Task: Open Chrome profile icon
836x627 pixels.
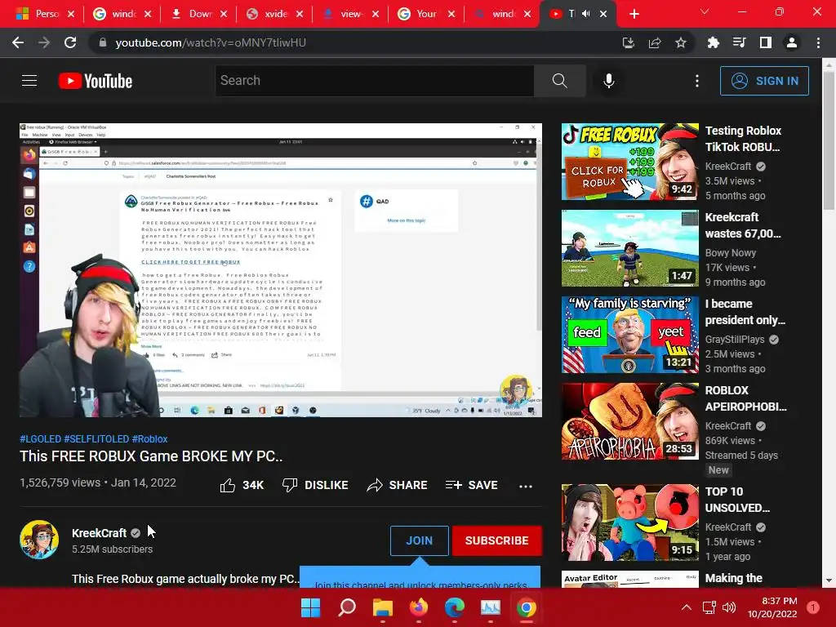Action: pos(792,42)
